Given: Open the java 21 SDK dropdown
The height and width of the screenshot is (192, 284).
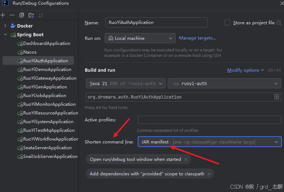Looking at the screenshot, I should (x=125, y=83).
